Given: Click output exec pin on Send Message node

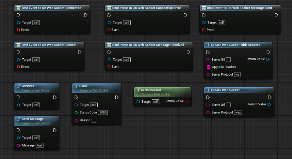Looking at the screenshot, I should (x=55, y=130).
